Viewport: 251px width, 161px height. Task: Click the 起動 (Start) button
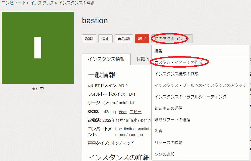[x=89, y=39]
